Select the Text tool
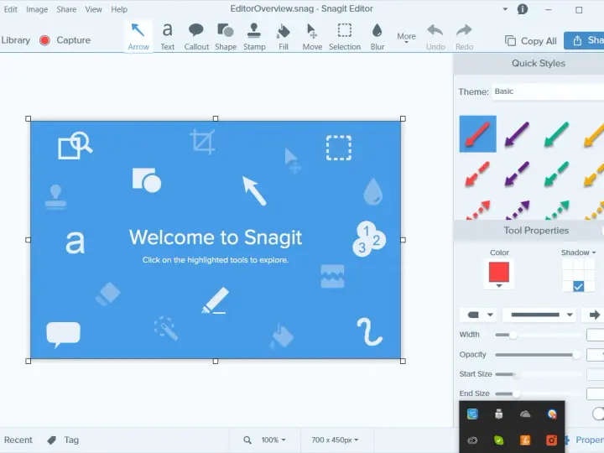This screenshot has width=604, height=453. pyautogui.click(x=167, y=37)
